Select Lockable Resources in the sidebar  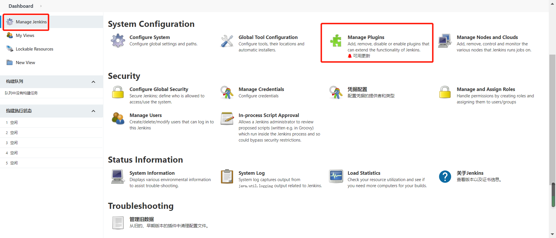coord(34,49)
